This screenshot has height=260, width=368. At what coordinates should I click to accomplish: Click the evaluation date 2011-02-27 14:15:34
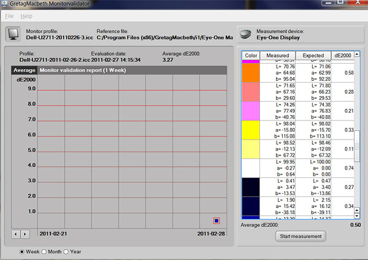[x=116, y=60]
